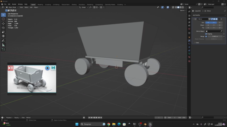Toggle Mirror Axis X

click(208, 23)
